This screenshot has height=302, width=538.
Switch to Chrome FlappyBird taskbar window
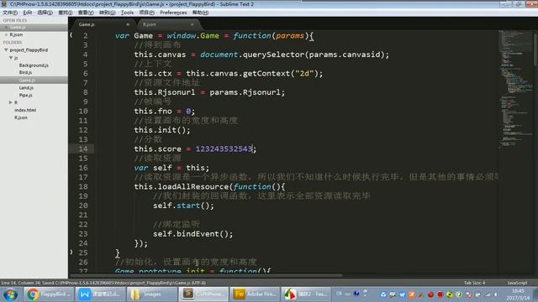pos(49,294)
